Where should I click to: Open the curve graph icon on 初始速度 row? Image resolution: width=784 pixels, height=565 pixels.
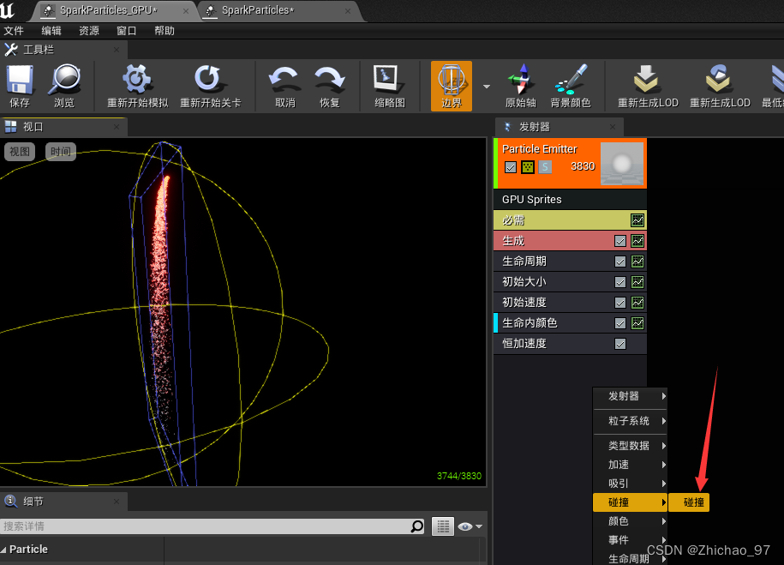click(x=637, y=303)
